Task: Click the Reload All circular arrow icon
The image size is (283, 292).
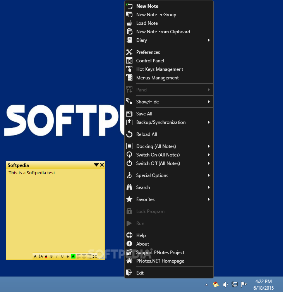Action: (x=129, y=134)
